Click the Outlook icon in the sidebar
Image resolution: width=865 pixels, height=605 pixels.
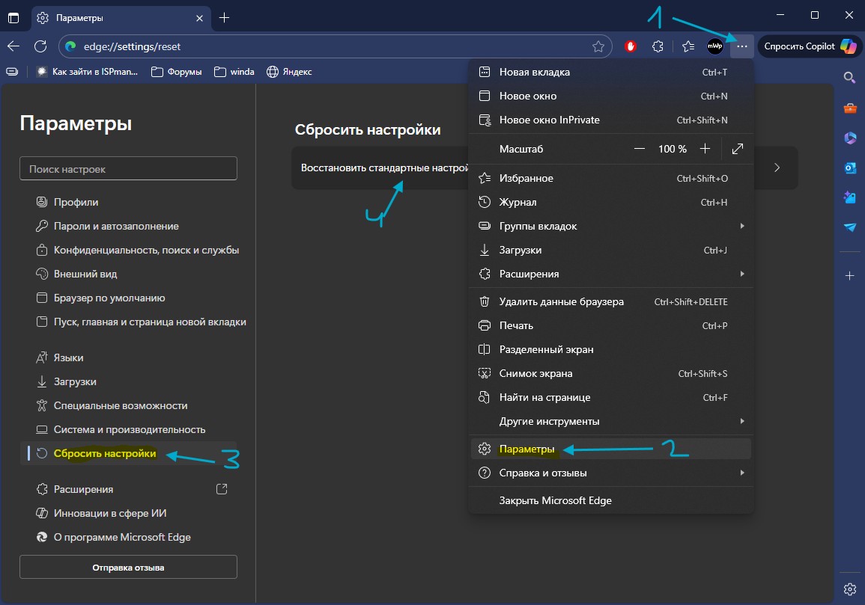pyautogui.click(x=850, y=168)
